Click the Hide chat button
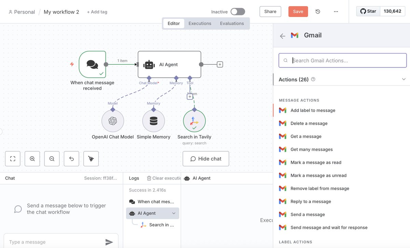This screenshot has width=410, height=248. tap(206, 159)
